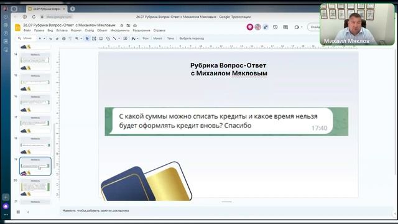Click the add comment toolbar icon
Screen dimensions: 398x224
[125, 39]
